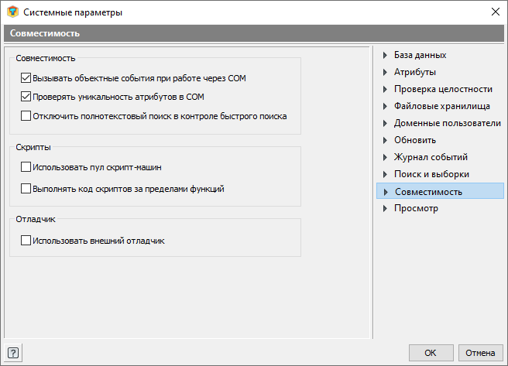Expand arrow beside Файловые хранилища
This screenshot has height=366, width=508.
click(x=385, y=106)
